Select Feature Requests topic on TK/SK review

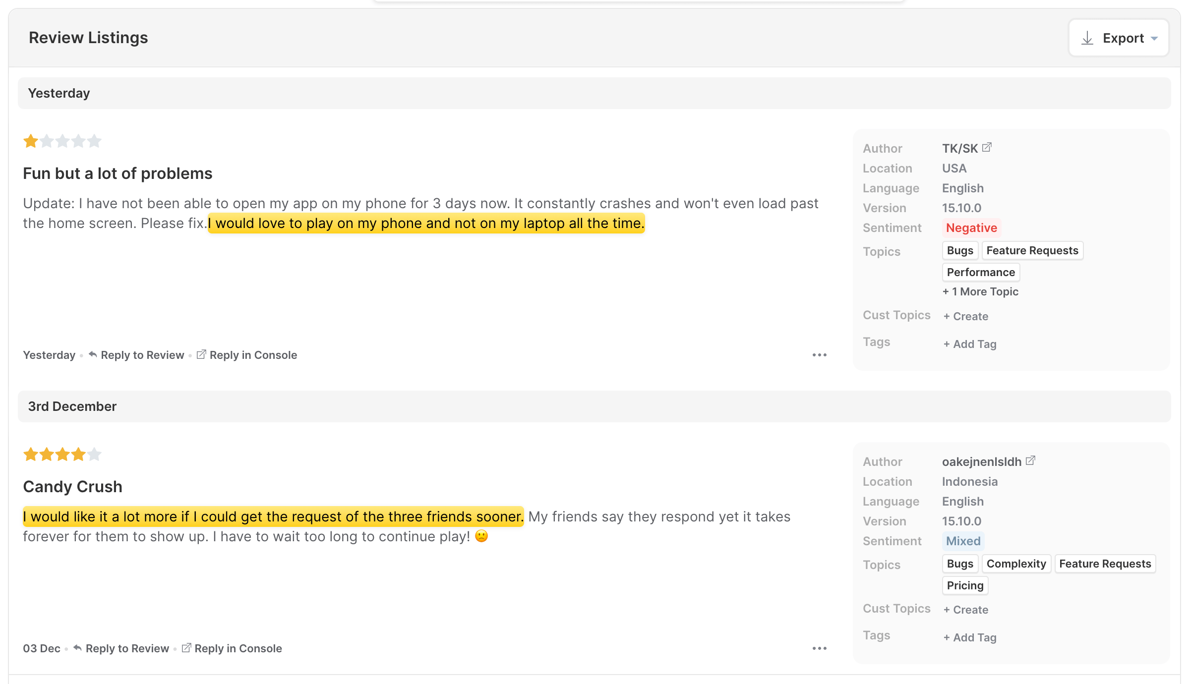[1032, 250]
